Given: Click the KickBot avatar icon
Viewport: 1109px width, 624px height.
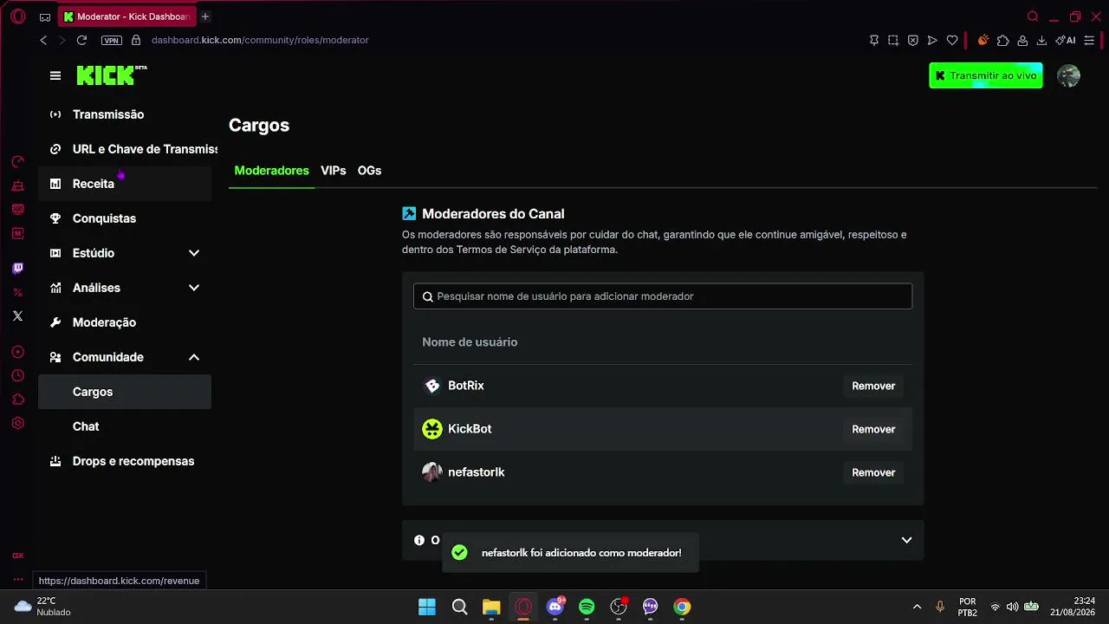Looking at the screenshot, I should click(x=432, y=429).
